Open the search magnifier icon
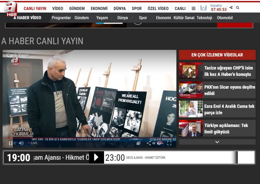 (238, 8)
